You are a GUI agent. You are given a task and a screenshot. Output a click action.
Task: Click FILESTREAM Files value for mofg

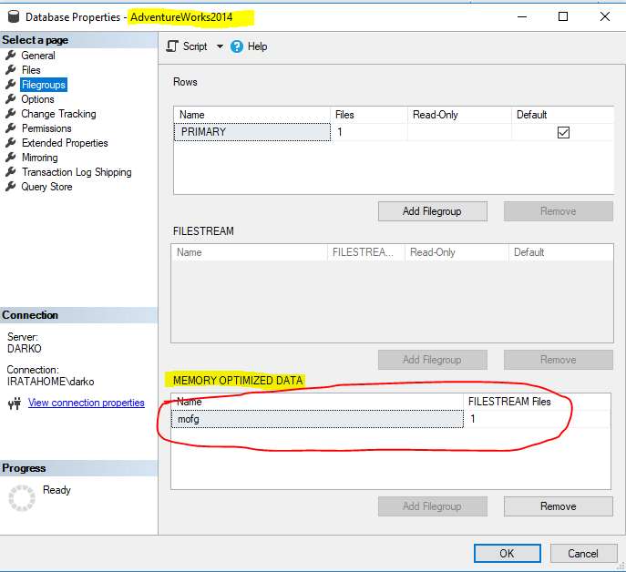point(537,419)
